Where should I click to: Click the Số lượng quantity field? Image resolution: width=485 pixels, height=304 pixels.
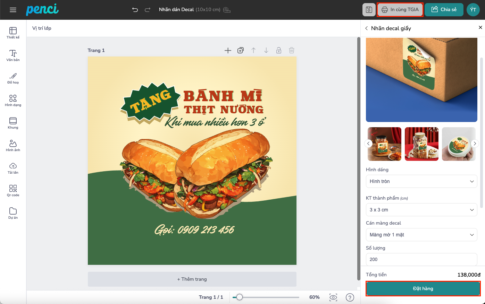tap(421, 259)
